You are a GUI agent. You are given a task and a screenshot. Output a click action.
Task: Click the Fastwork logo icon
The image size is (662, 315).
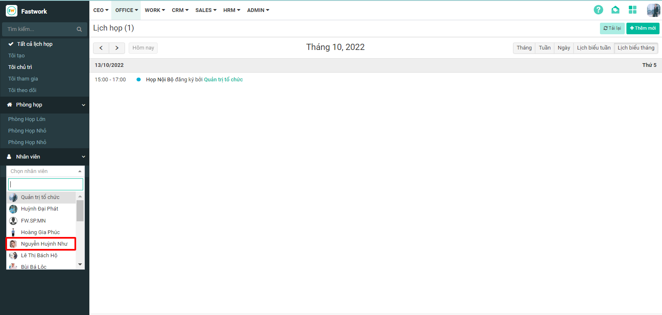coord(12,11)
